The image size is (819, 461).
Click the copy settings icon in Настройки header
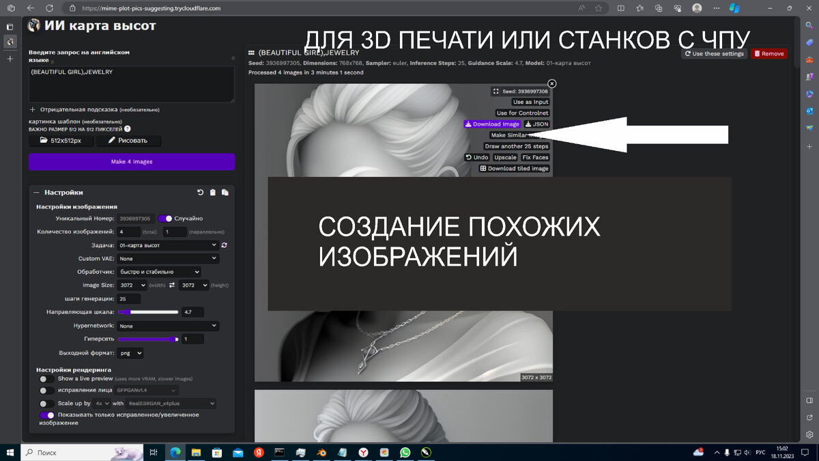coord(225,193)
